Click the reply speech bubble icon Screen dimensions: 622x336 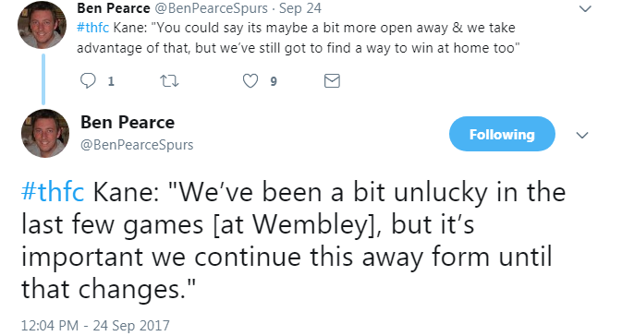click(x=88, y=80)
